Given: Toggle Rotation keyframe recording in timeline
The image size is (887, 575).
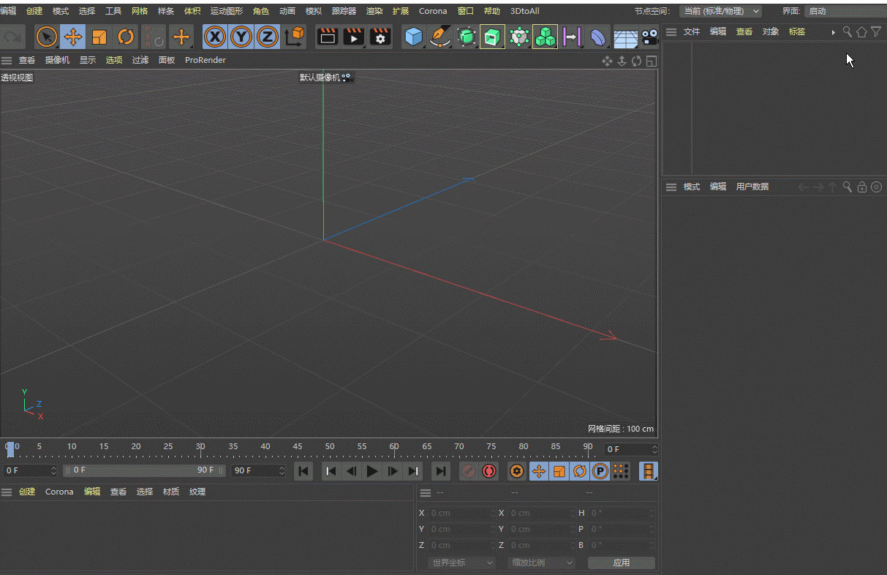Looking at the screenshot, I should tap(580, 471).
